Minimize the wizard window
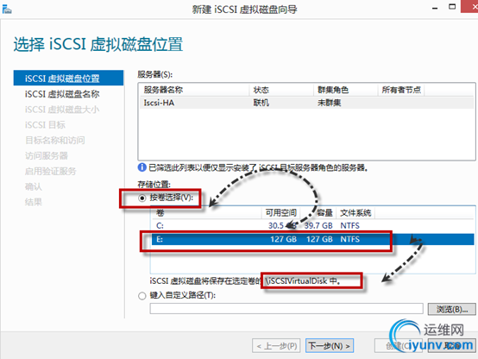This screenshot has height=359, width=478. point(435,9)
